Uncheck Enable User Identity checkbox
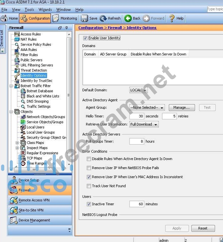 pos(85,38)
